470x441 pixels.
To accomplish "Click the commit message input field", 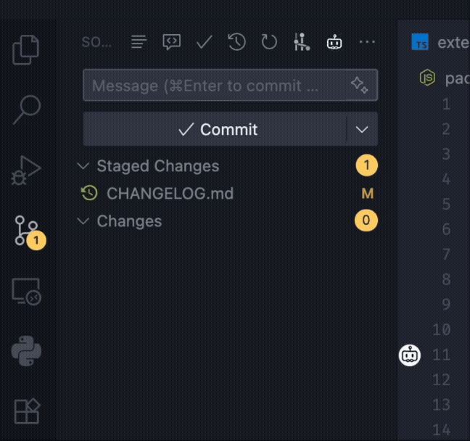I will 214,86.
